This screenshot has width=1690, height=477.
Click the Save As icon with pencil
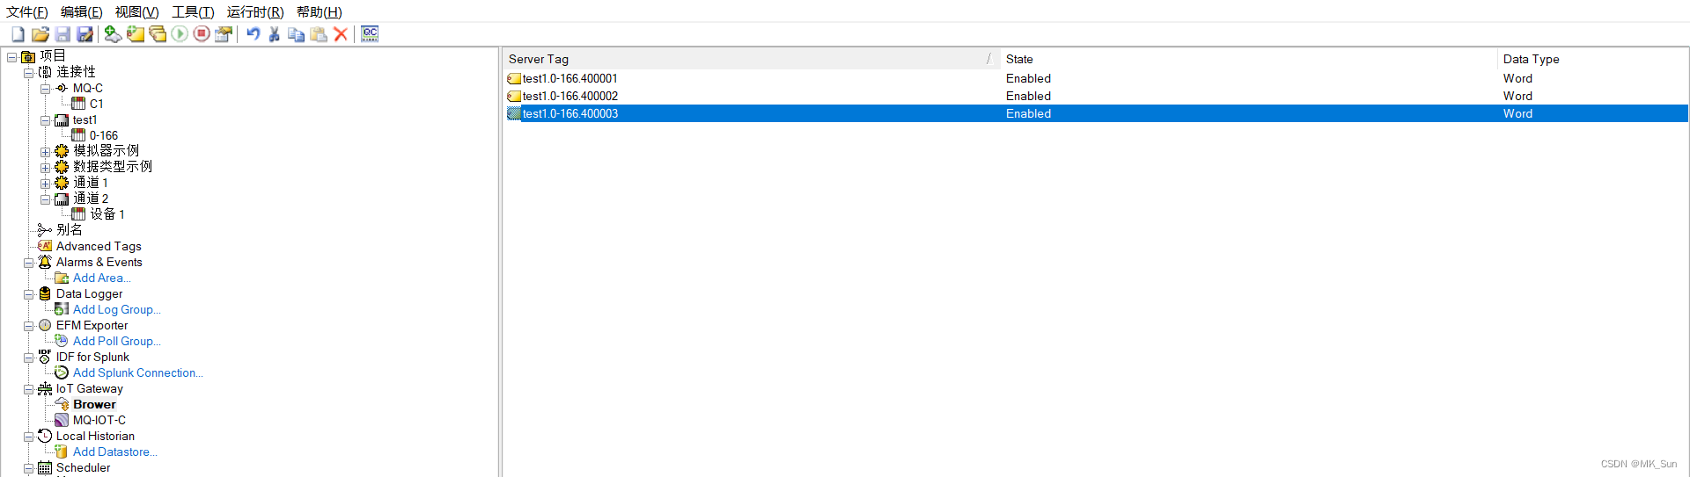84,34
